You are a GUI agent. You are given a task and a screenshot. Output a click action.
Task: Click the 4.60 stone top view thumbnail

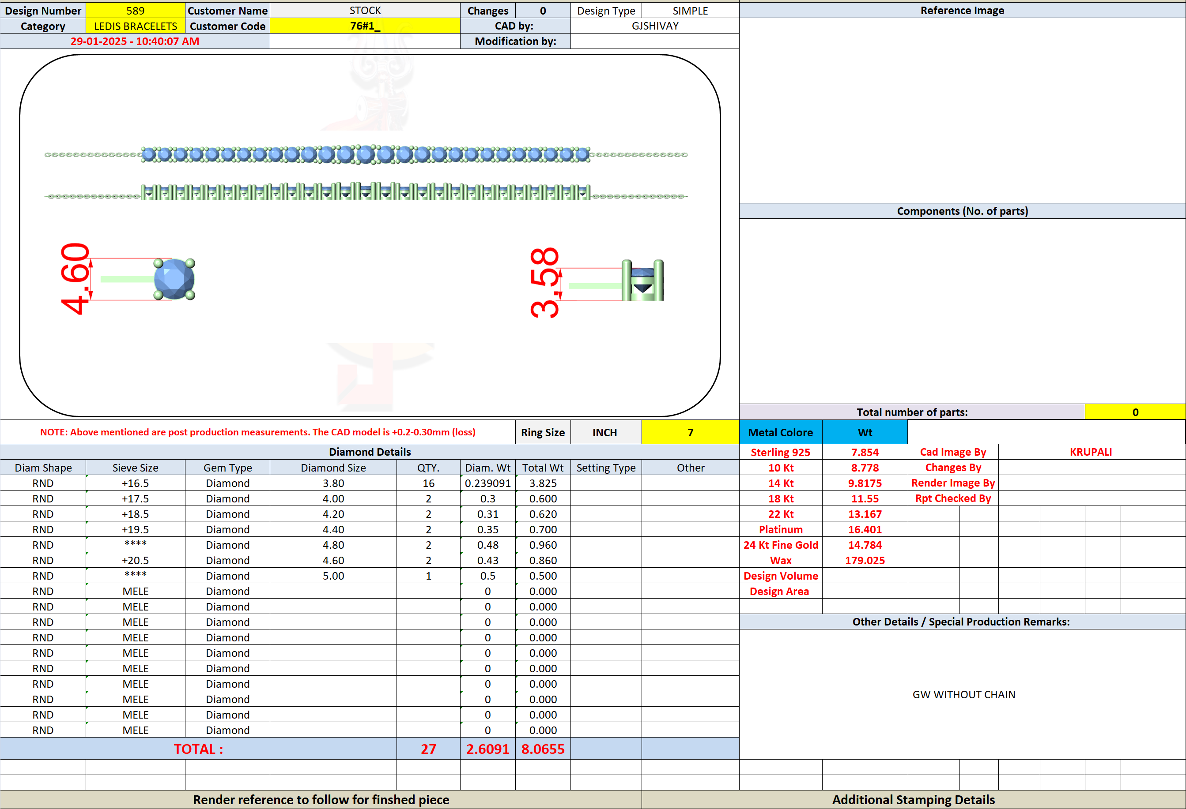tap(174, 279)
